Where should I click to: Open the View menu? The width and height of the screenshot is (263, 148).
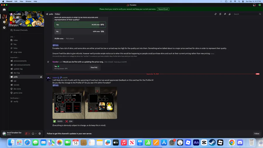21,1
